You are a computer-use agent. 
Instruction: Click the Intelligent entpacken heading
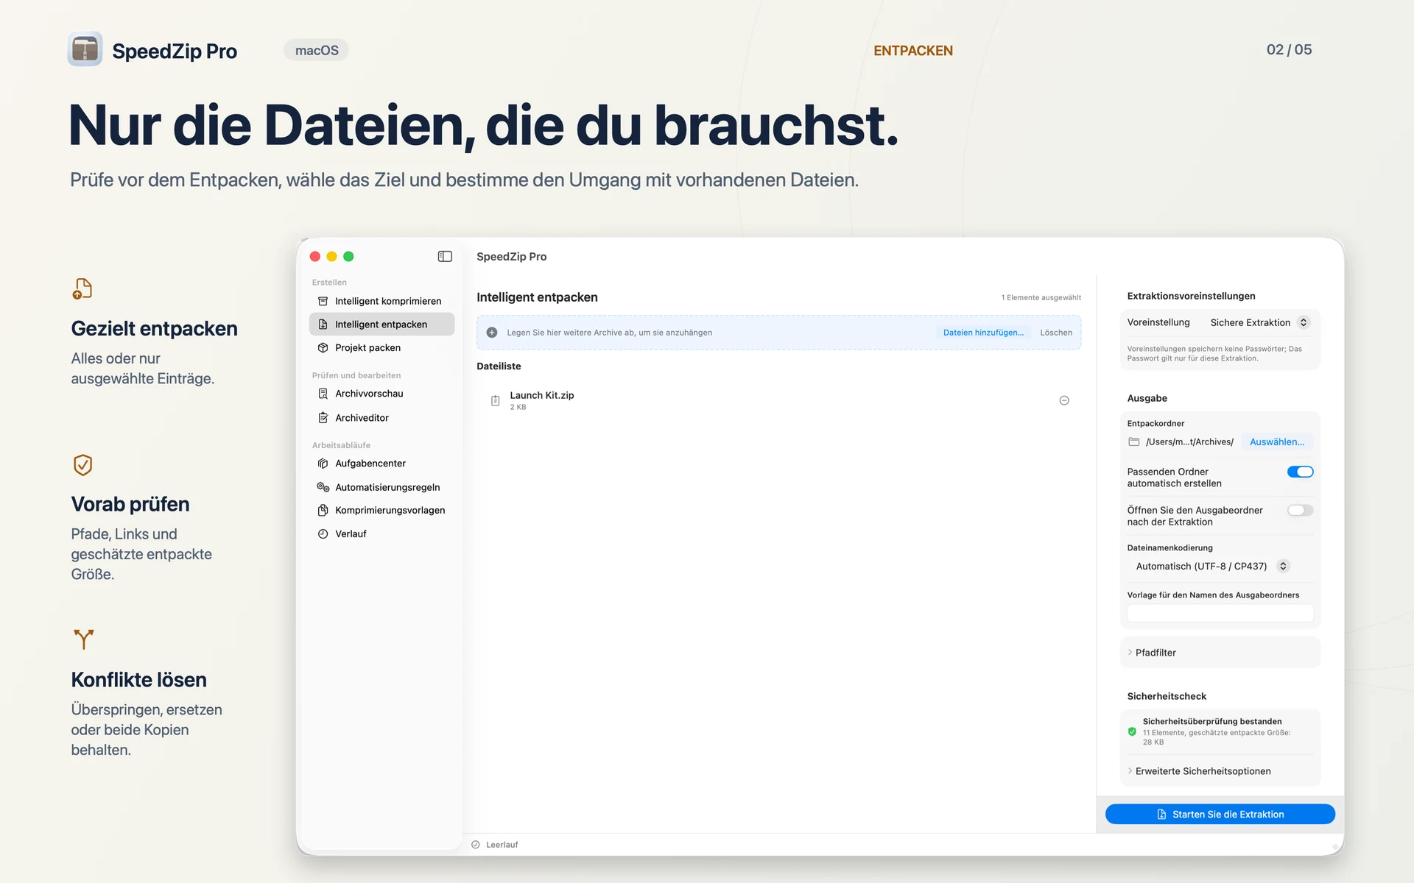[537, 297]
